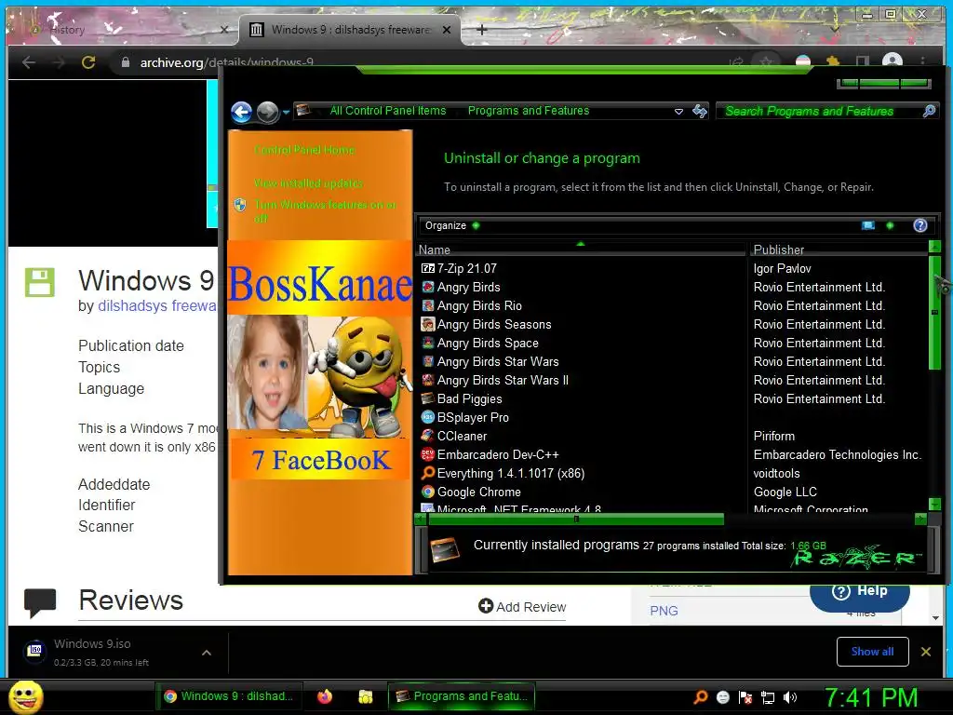953x715 pixels.
Task: Select the Google Chrome entry icon
Action: (428, 492)
